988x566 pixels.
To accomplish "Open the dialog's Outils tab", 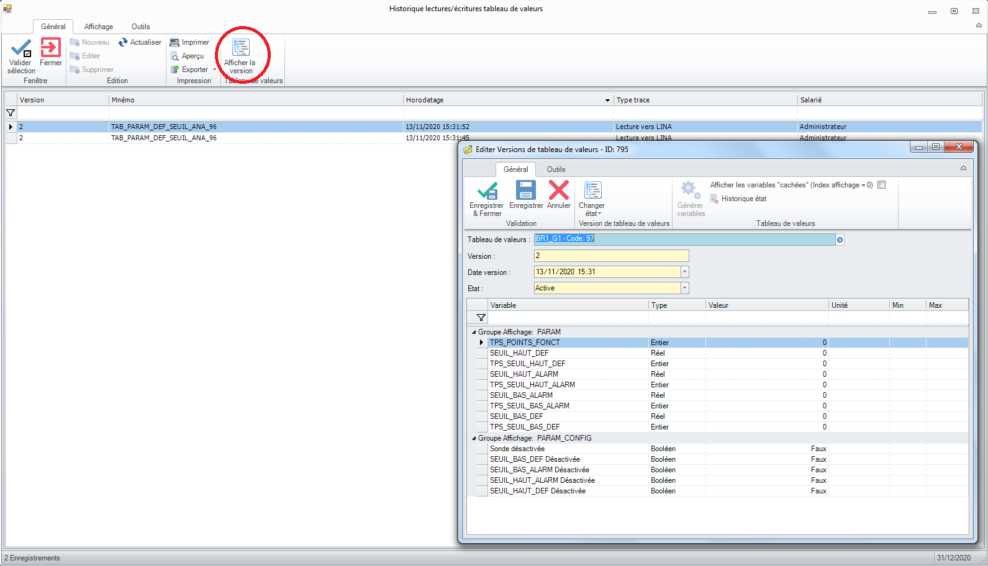I will point(556,169).
